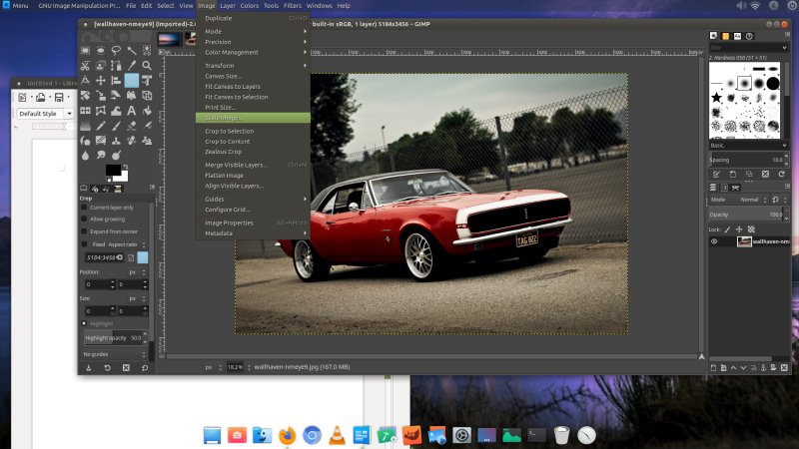The width and height of the screenshot is (799, 449).
Task: Click Create new layer icon
Action: [715, 367]
